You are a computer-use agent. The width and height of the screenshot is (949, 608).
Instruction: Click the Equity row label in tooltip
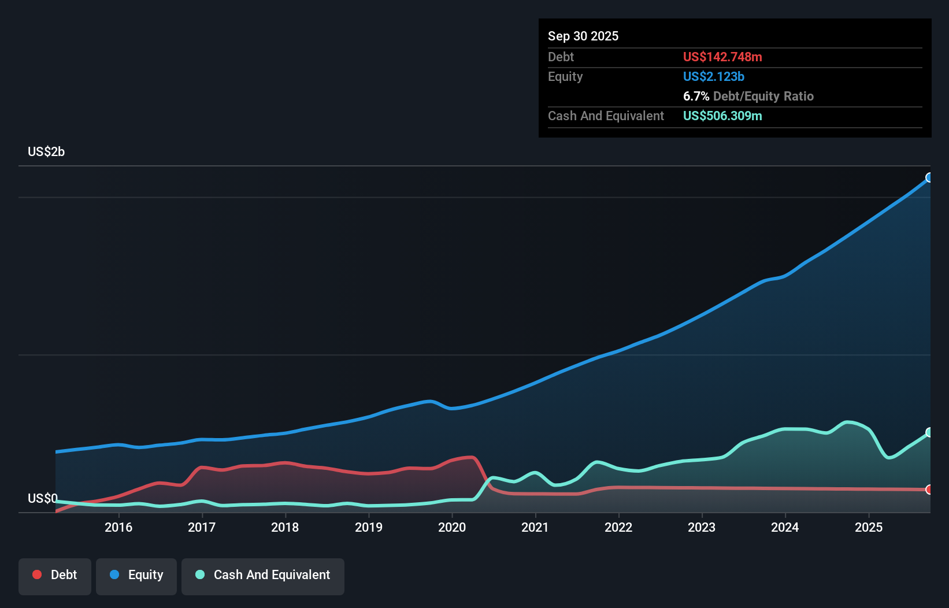[x=565, y=76]
